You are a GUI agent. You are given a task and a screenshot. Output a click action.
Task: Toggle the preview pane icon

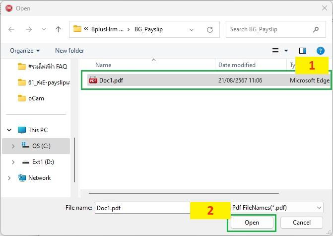click(x=303, y=51)
